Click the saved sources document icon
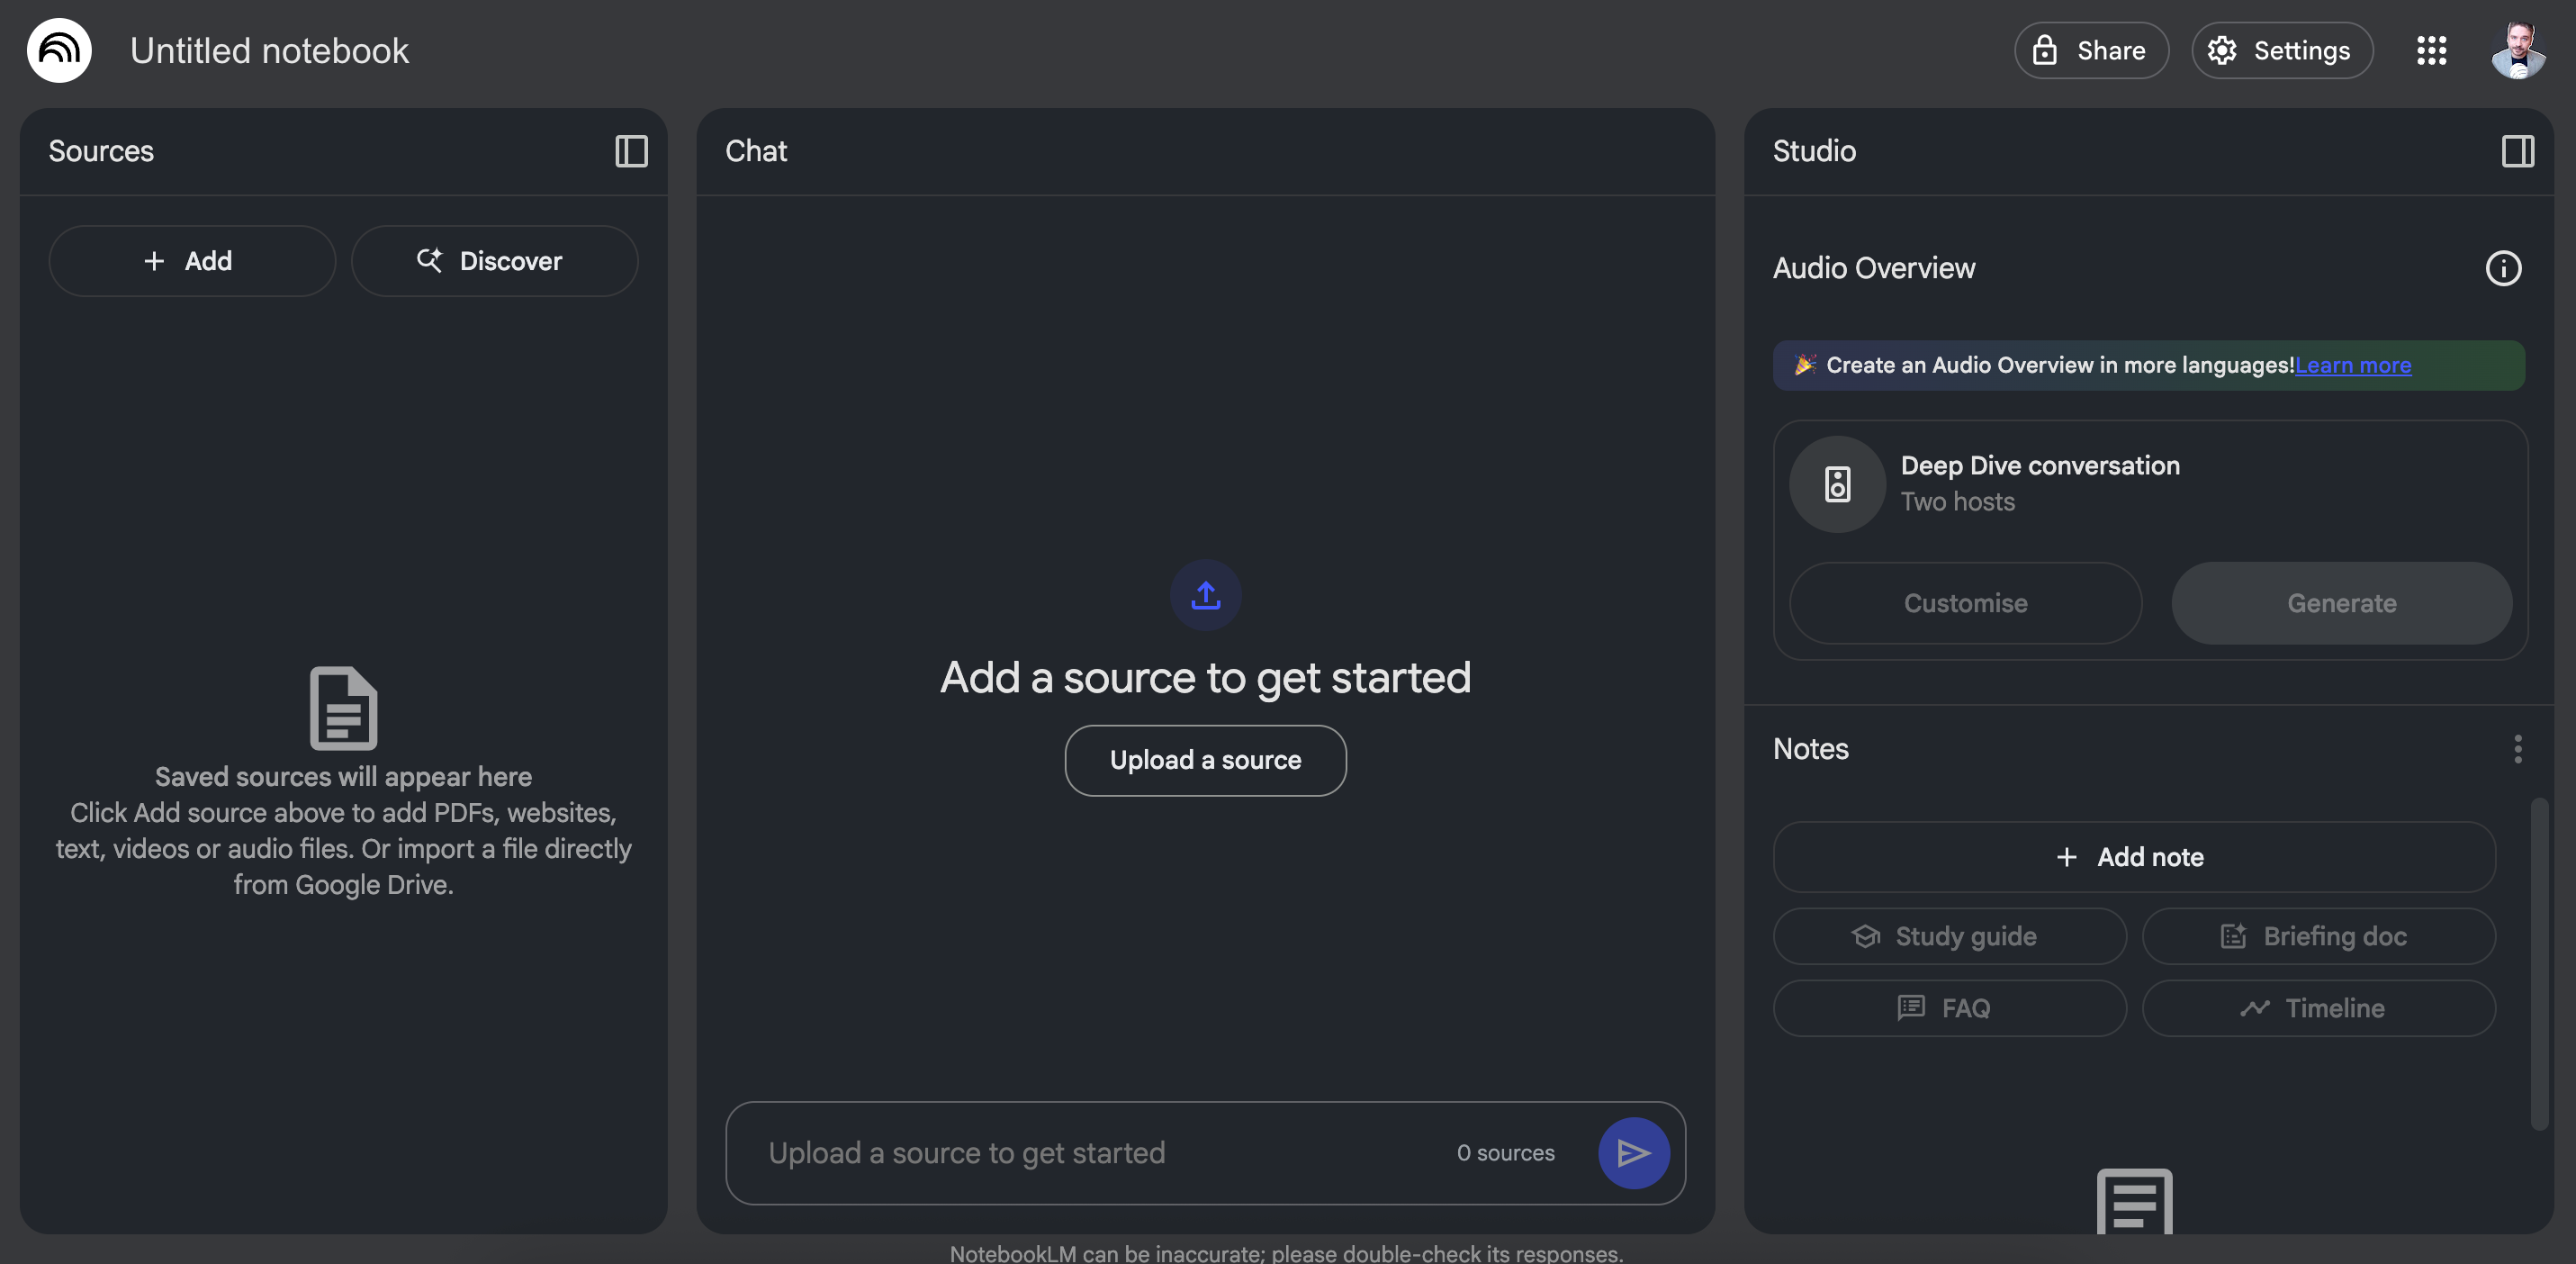 (343, 706)
